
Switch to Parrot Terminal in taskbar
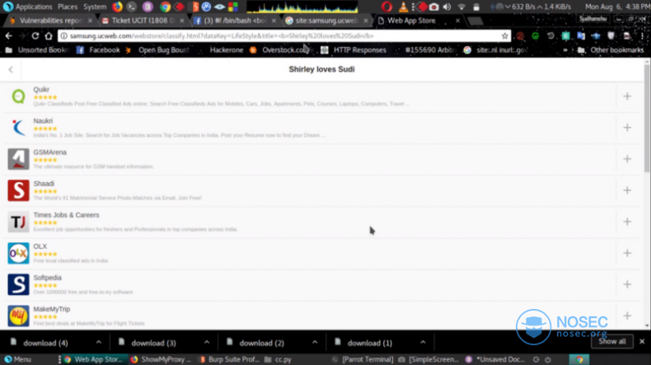363,359
